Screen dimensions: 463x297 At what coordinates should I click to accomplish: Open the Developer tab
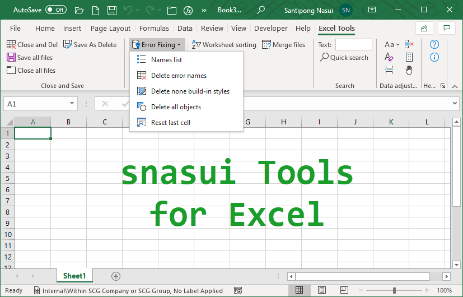[271, 29]
